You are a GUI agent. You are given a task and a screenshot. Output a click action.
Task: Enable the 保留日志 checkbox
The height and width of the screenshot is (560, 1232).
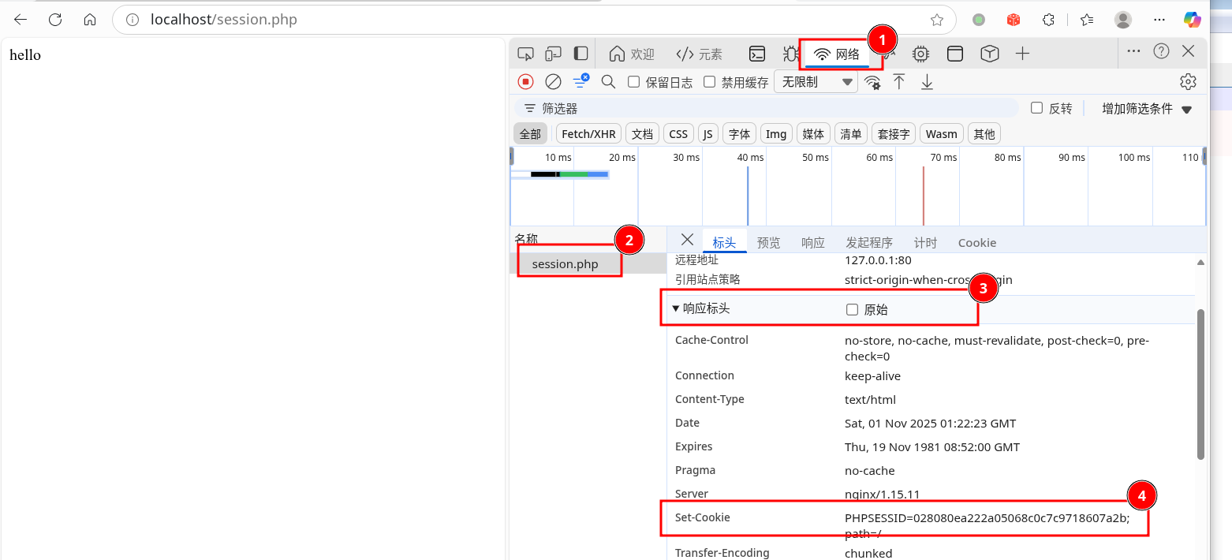[633, 82]
